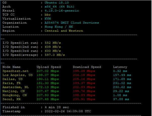Click the 'Organization' field label
152x116 pixels.
tap(15, 23)
